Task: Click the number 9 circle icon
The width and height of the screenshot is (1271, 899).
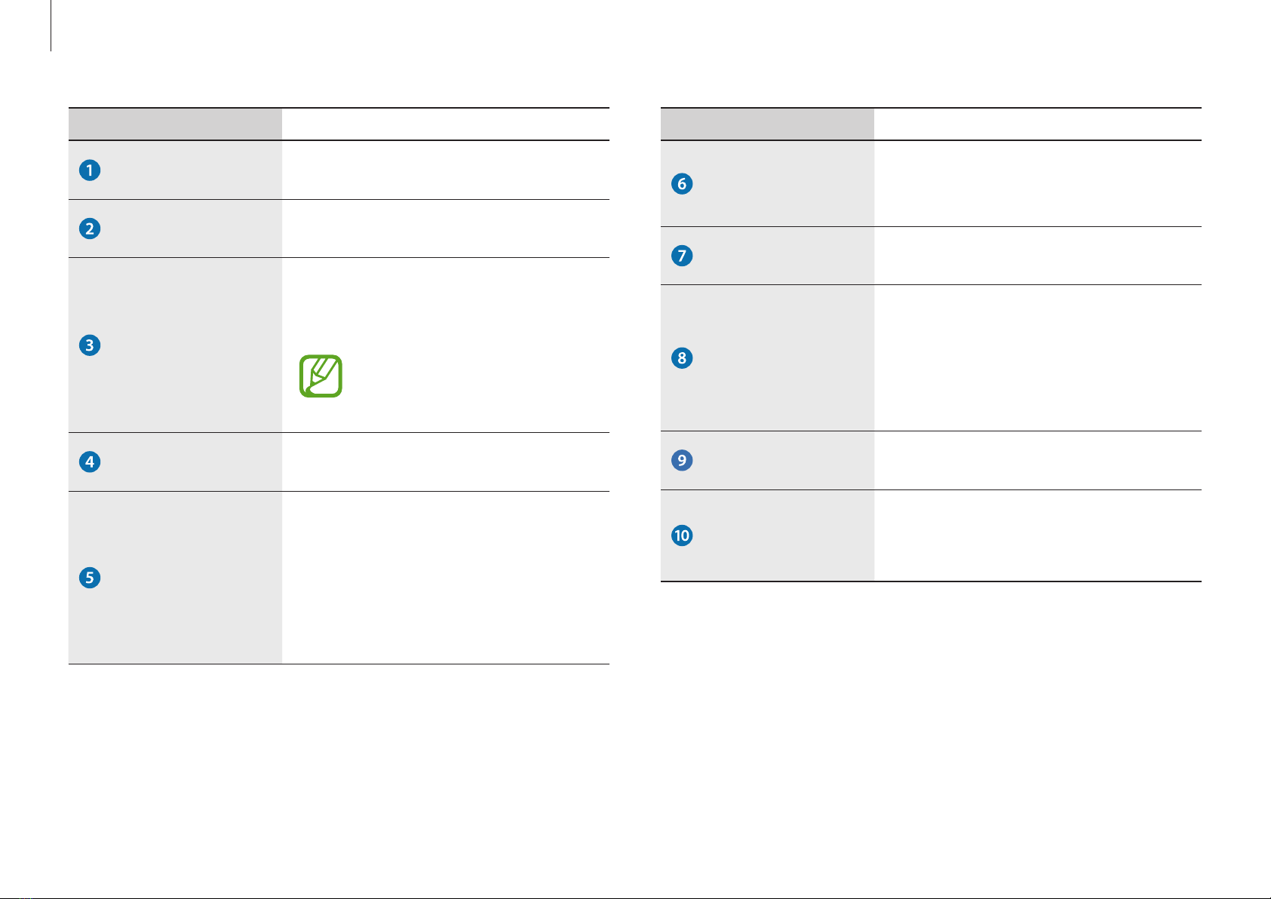Action: (x=682, y=461)
